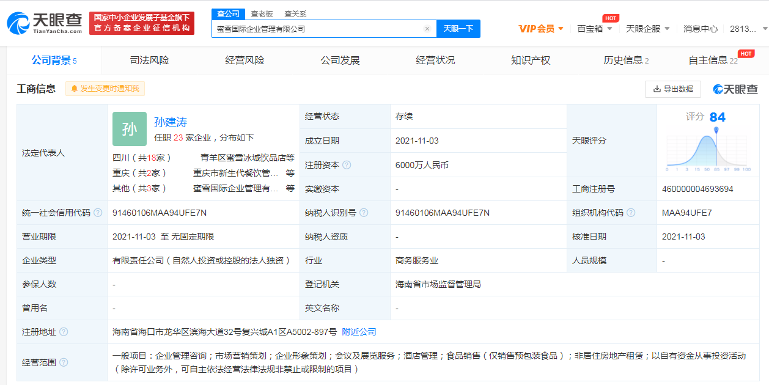Open the 公司发展 tab

[340, 61]
